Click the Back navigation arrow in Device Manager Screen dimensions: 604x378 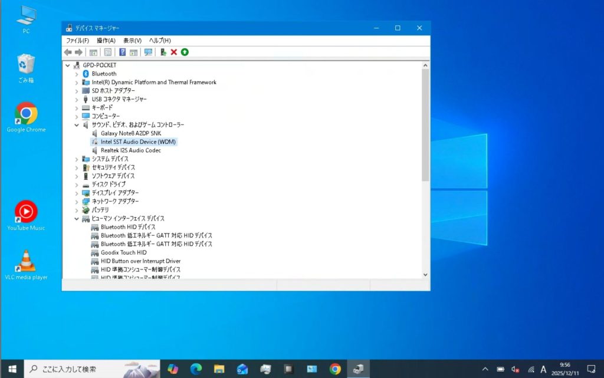tap(67, 52)
